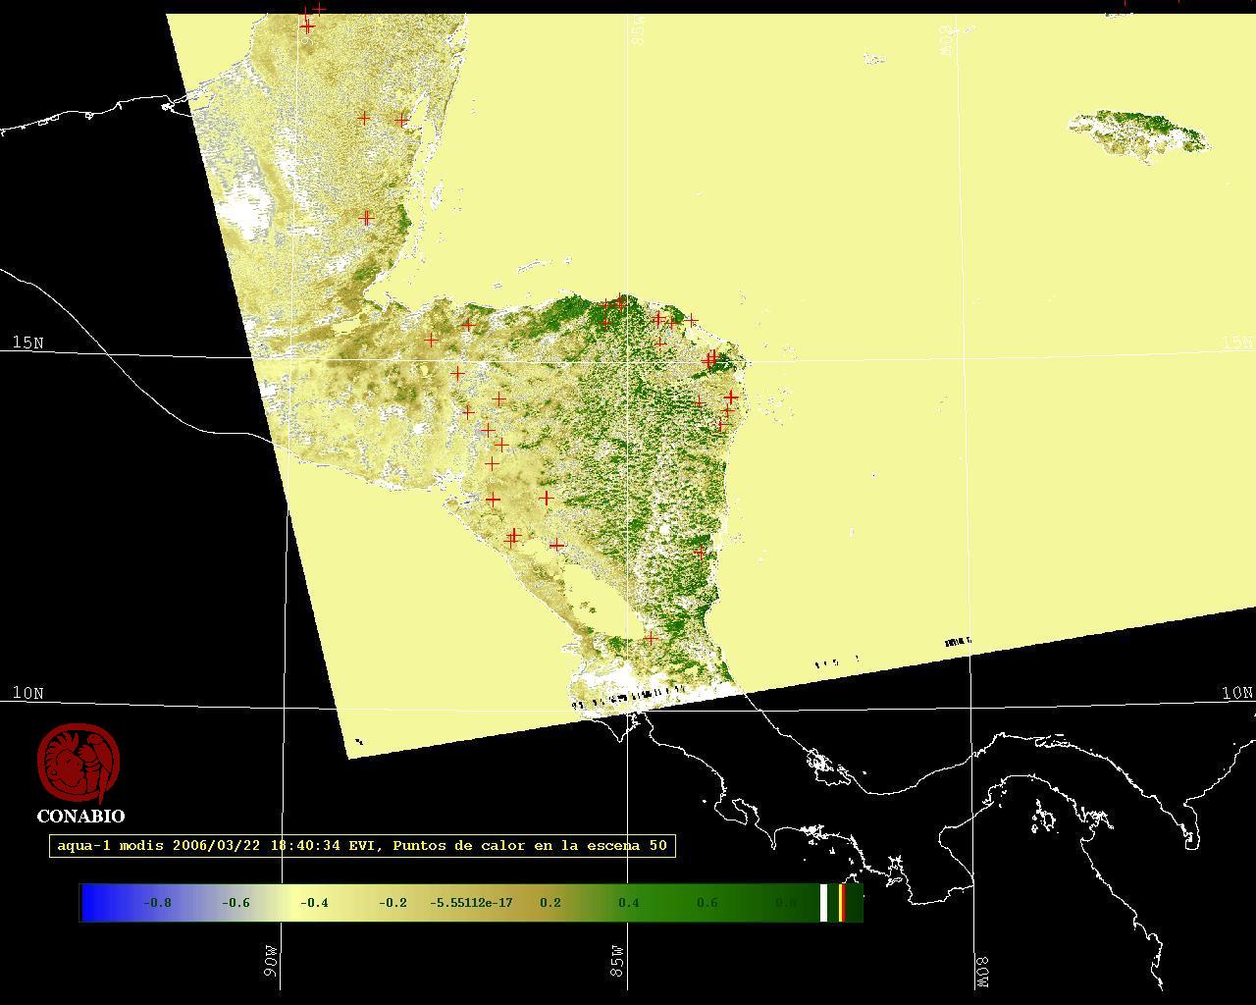Click the white stripe at the color scale end
This screenshot has height=1005, width=1256.
pos(823,902)
